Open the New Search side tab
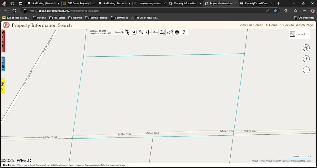317x168 pixels. coord(3,41)
